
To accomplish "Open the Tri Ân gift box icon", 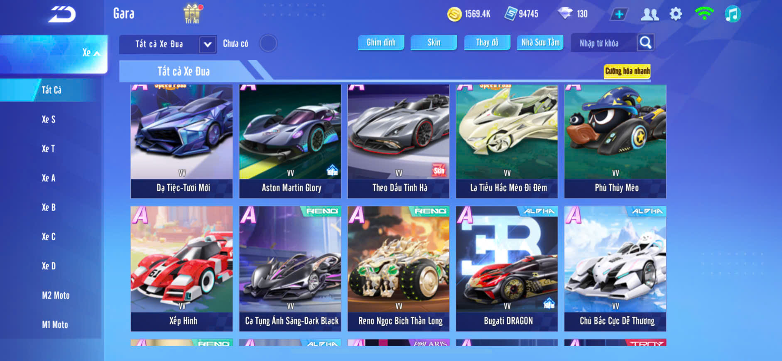I will (x=192, y=13).
